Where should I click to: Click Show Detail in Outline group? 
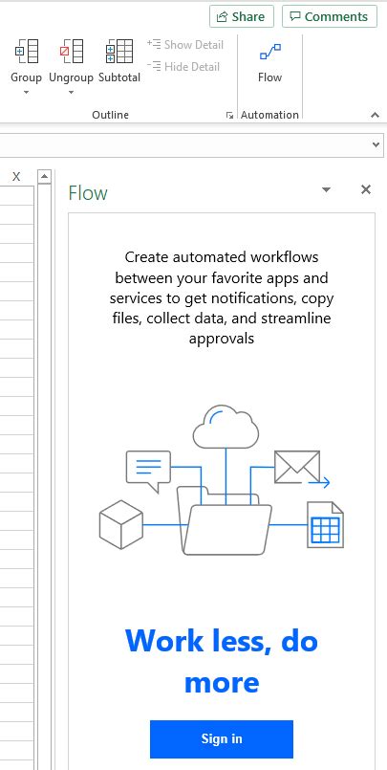pos(185,45)
